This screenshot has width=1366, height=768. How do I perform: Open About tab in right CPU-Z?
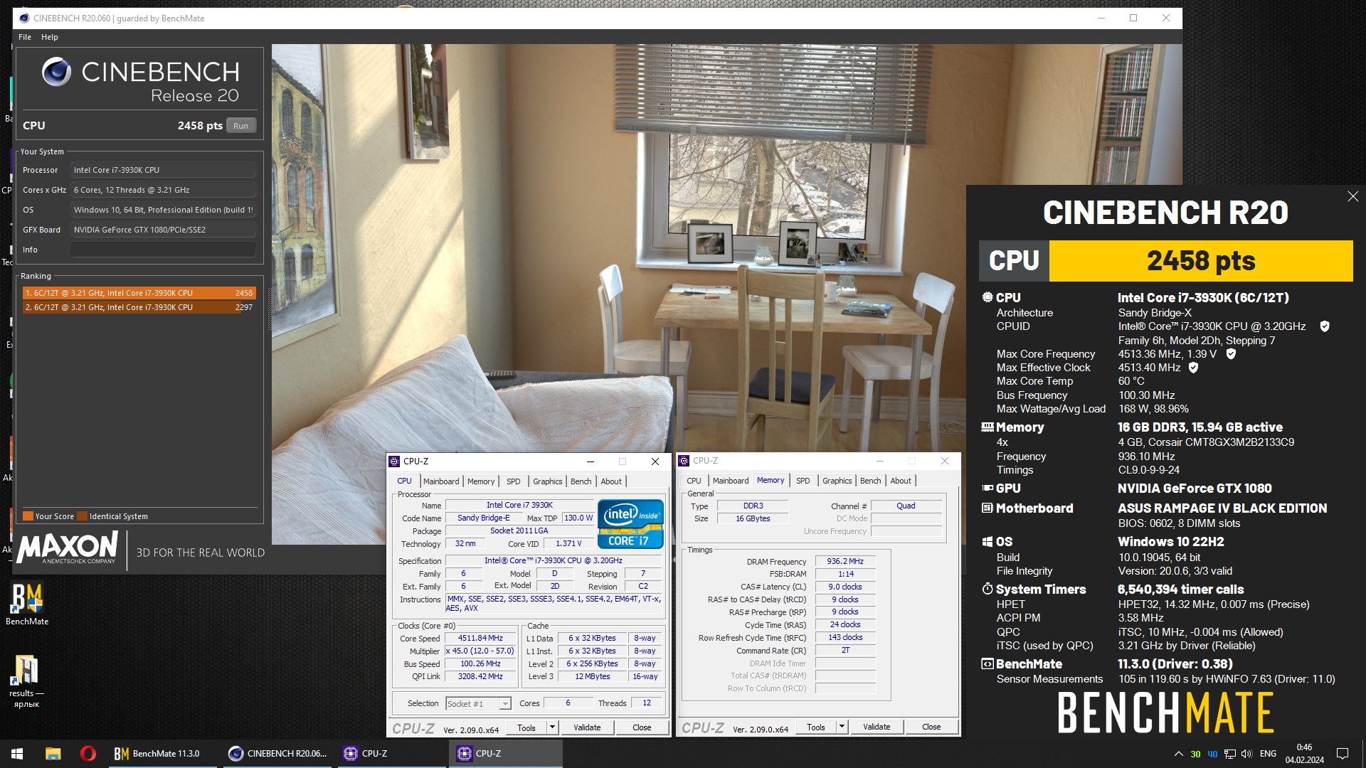[x=901, y=481]
